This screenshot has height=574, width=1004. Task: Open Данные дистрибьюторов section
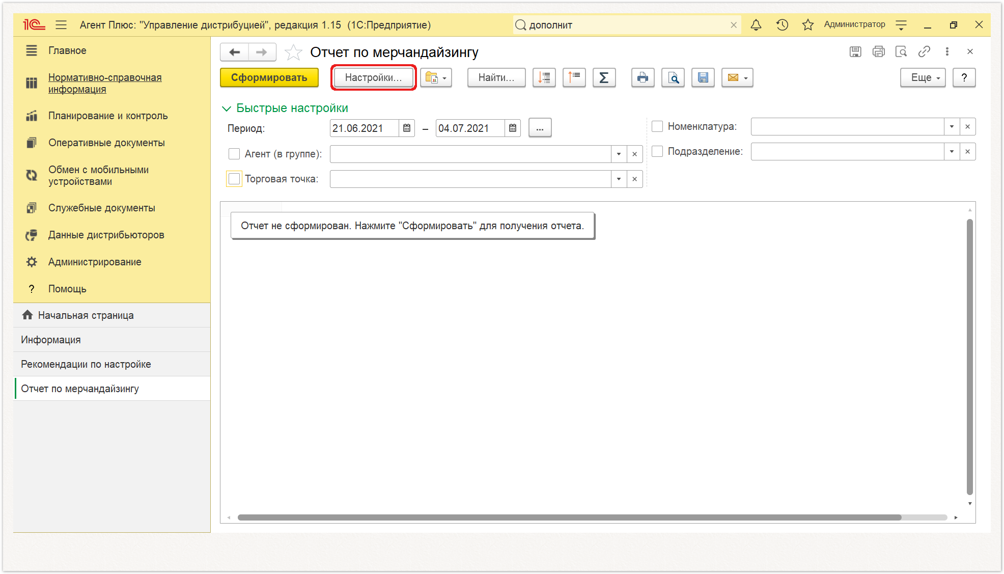pyautogui.click(x=106, y=235)
